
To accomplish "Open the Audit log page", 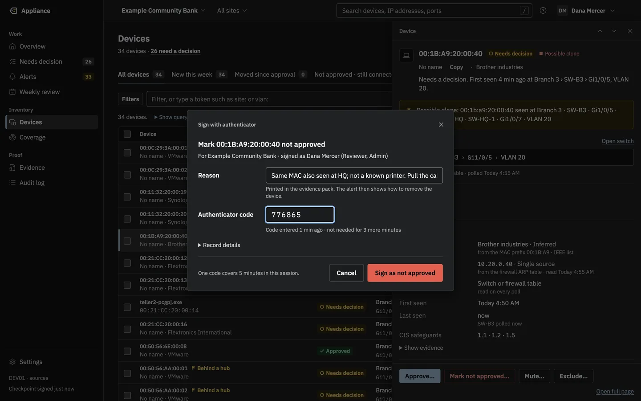I will click(52, 183).
